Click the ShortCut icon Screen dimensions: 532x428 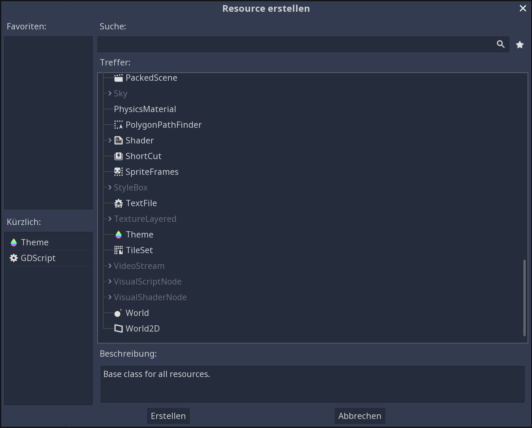[119, 156]
